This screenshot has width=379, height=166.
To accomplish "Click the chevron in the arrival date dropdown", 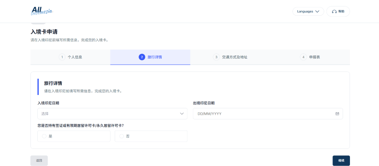I will click(x=182, y=114).
